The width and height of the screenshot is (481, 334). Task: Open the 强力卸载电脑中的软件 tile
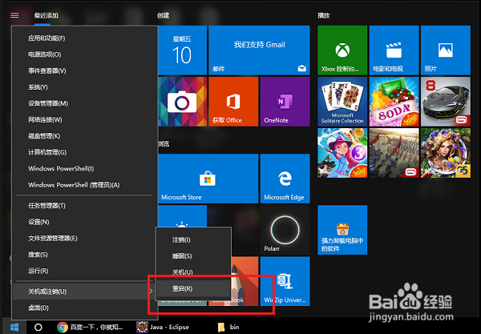tap(342, 230)
